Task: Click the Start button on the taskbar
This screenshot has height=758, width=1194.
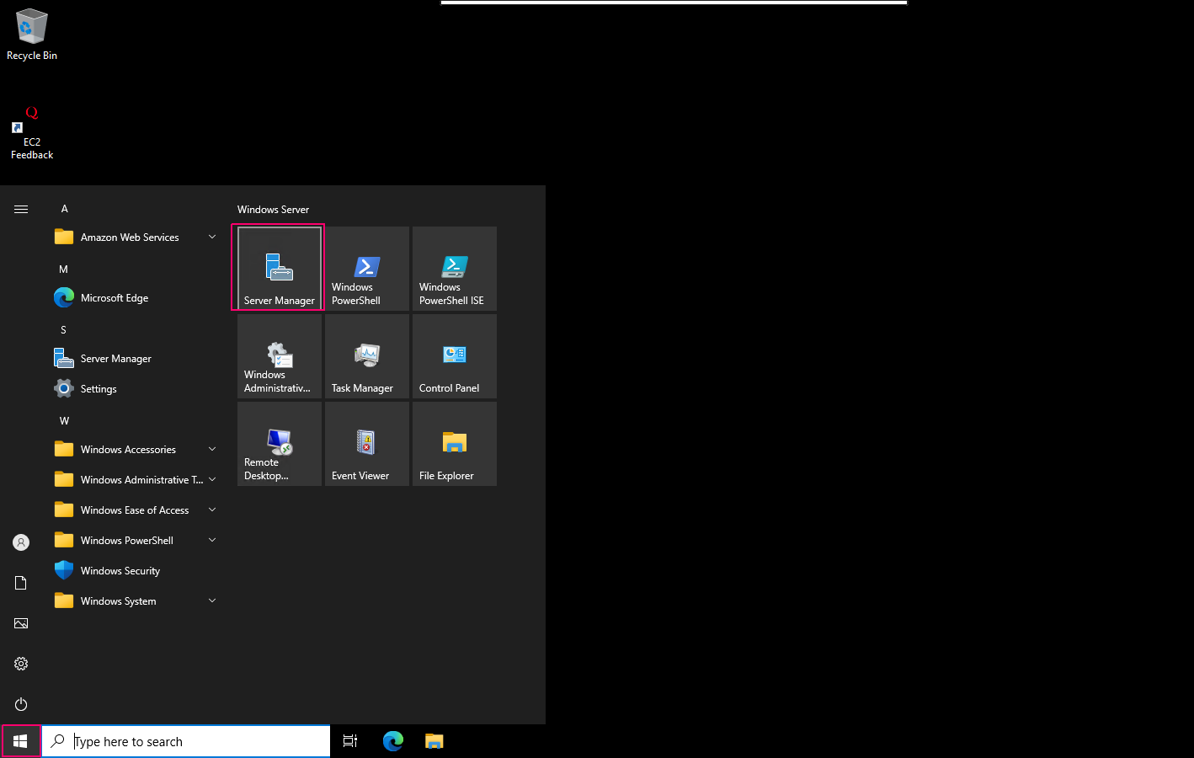Action: pyautogui.click(x=21, y=741)
